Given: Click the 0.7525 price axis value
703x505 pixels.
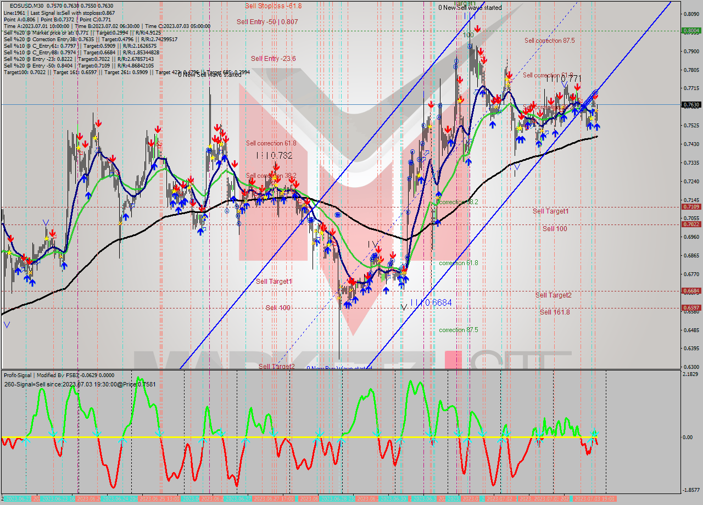Looking at the screenshot, I should (691, 125).
